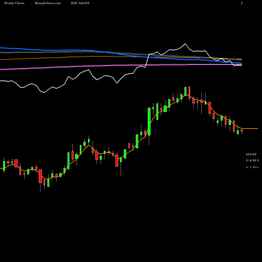Click the tallest green candlestick in the rally
The image size is (262, 262).
(x=149, y=122)
